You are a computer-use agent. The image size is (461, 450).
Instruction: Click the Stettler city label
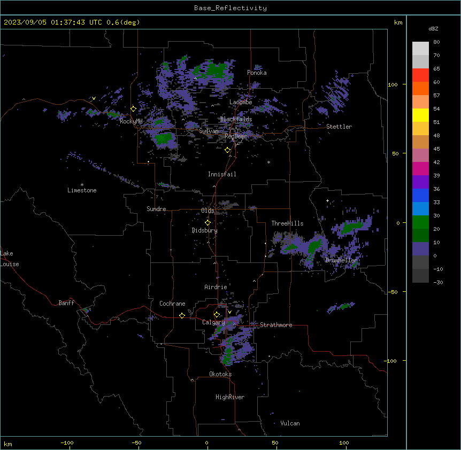point(339,127)
